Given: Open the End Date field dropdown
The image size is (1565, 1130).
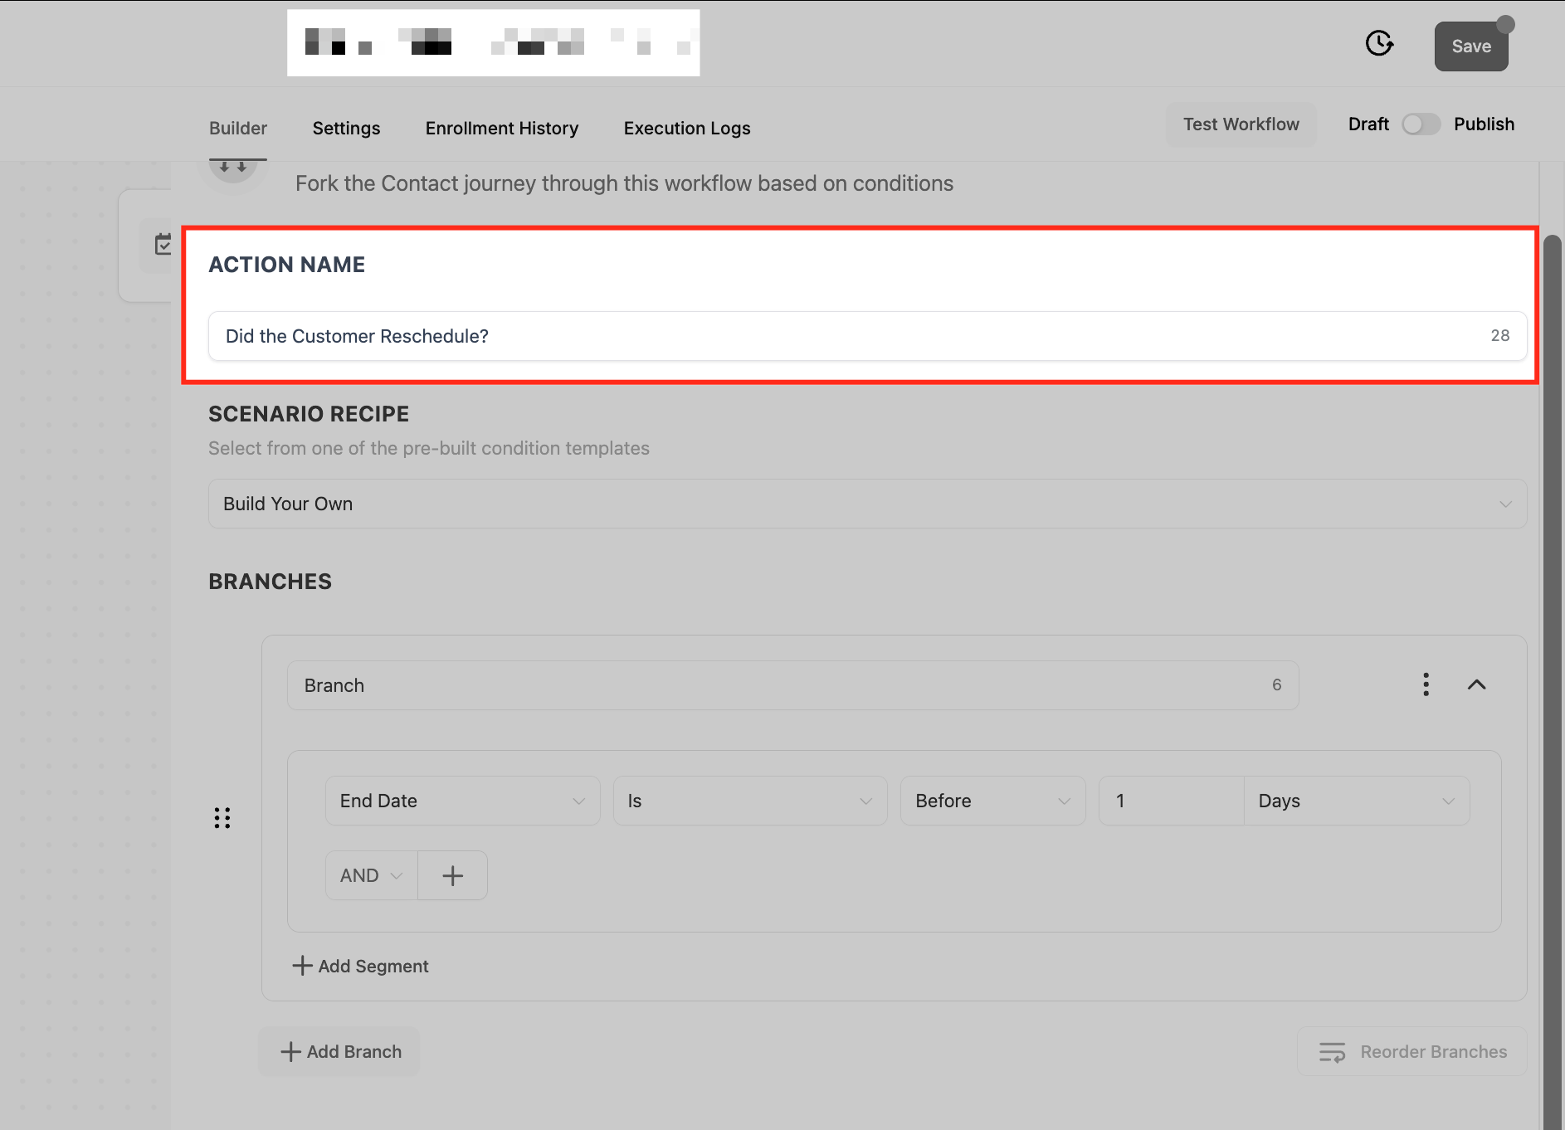Looking at the screenshot, I should 462,801.
